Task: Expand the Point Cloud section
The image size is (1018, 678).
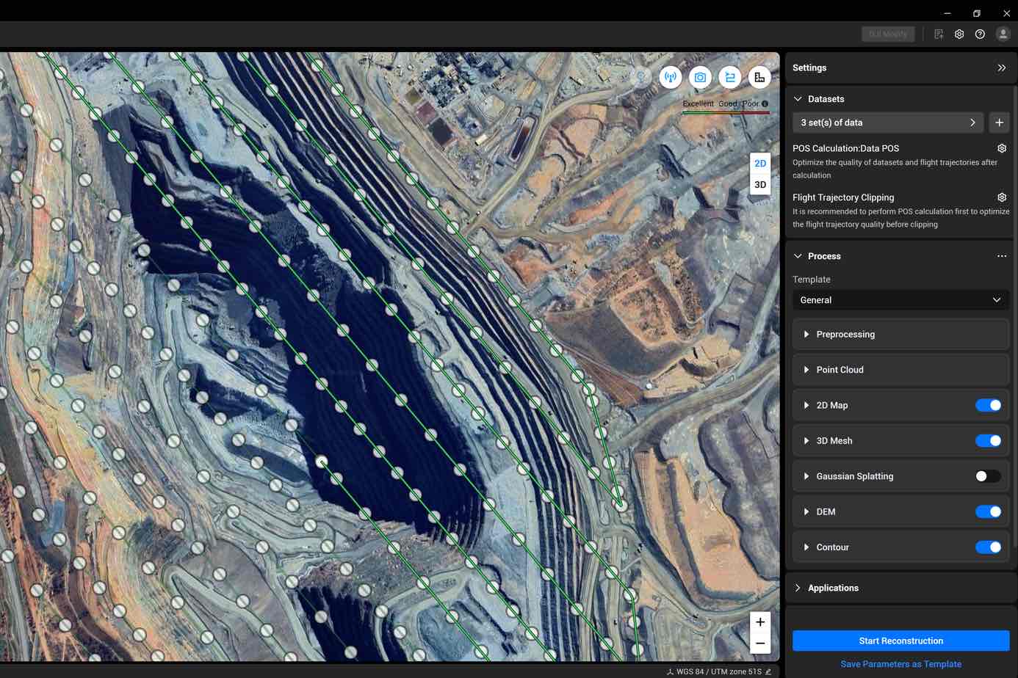Action: [840, 370]
